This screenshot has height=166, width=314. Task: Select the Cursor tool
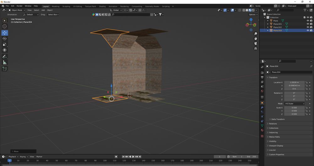(5, 26)
